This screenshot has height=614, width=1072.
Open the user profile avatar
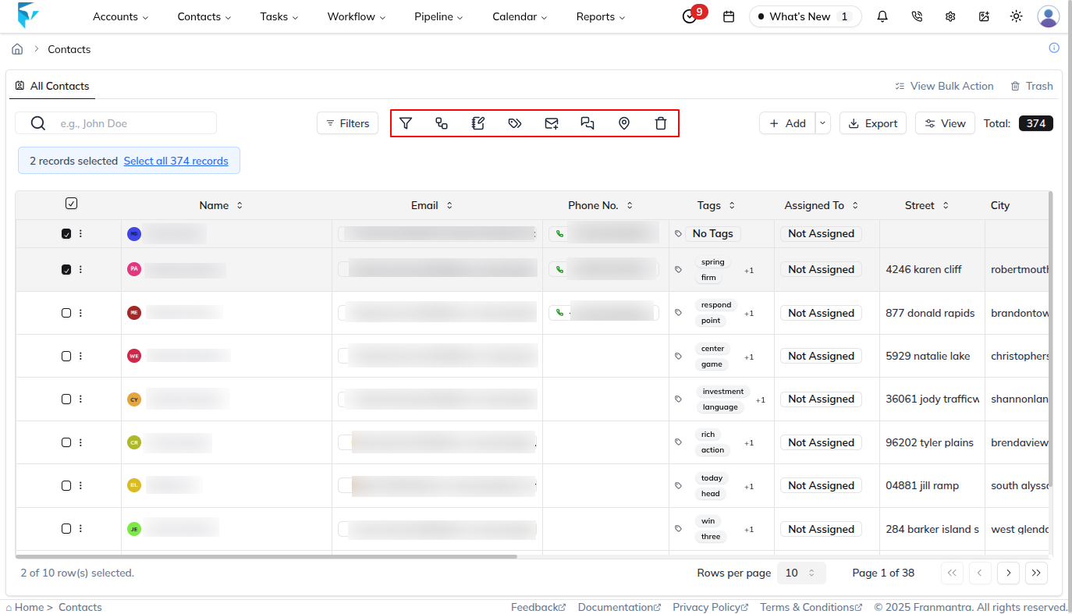[1048, 16]
